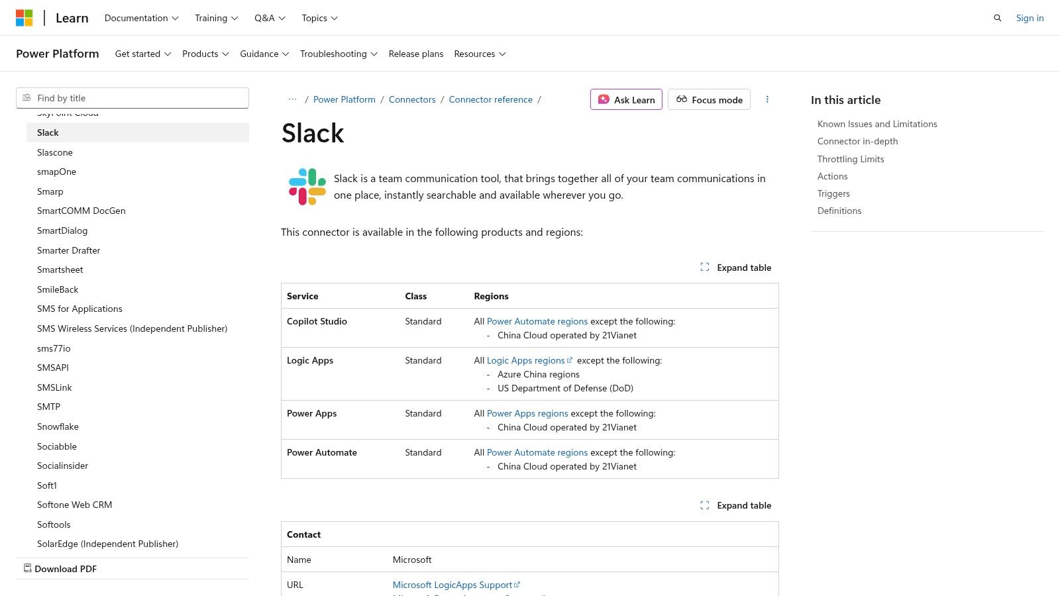
Task: Open Softone Web CRM in sidebar
Action: (x=75, y=505)
